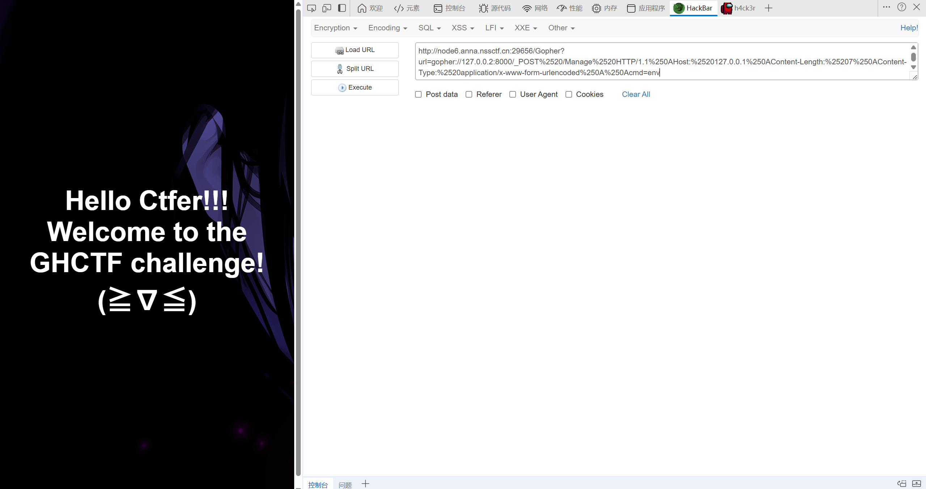Open the more options ellipsis menu
Screen dimensions: 926x489
886,7
